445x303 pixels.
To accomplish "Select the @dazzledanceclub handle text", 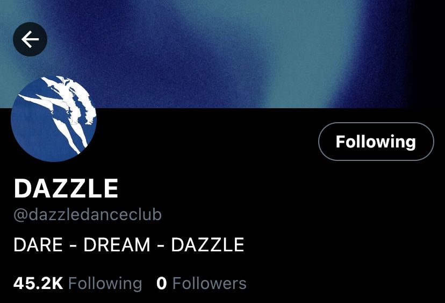I will coord(88,215).
